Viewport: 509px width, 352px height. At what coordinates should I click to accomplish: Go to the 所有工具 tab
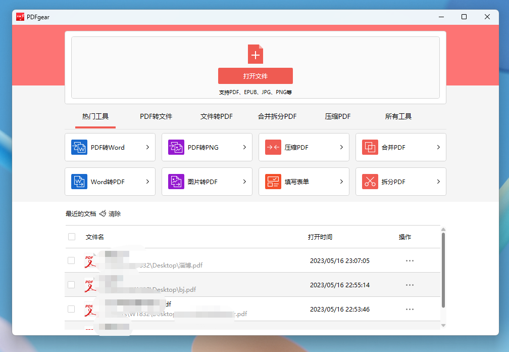(398, 116)
